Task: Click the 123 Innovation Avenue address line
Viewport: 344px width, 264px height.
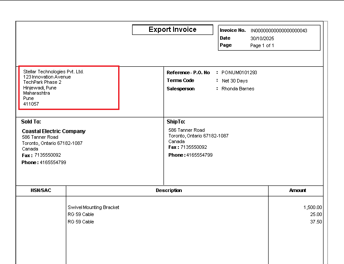Action: point(47,77)
